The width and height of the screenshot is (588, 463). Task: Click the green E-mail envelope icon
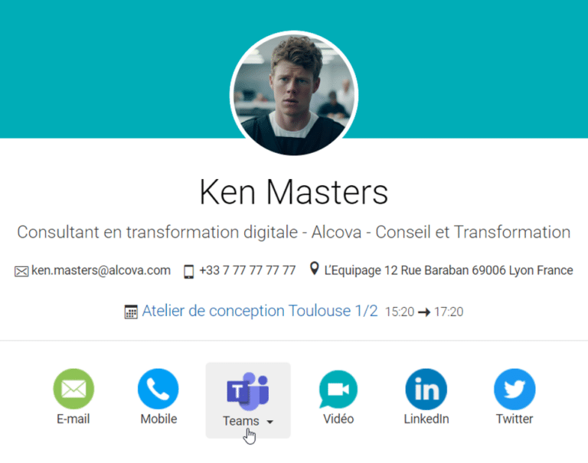[73, 389]
